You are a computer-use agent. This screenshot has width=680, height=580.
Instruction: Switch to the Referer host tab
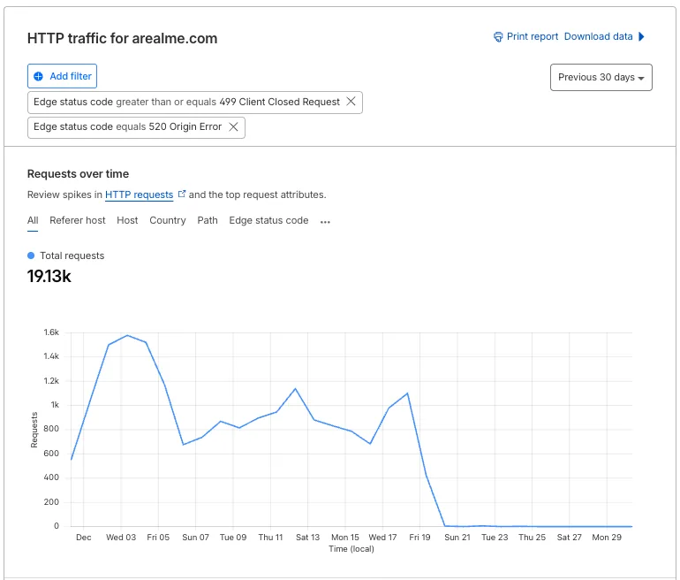77,220
